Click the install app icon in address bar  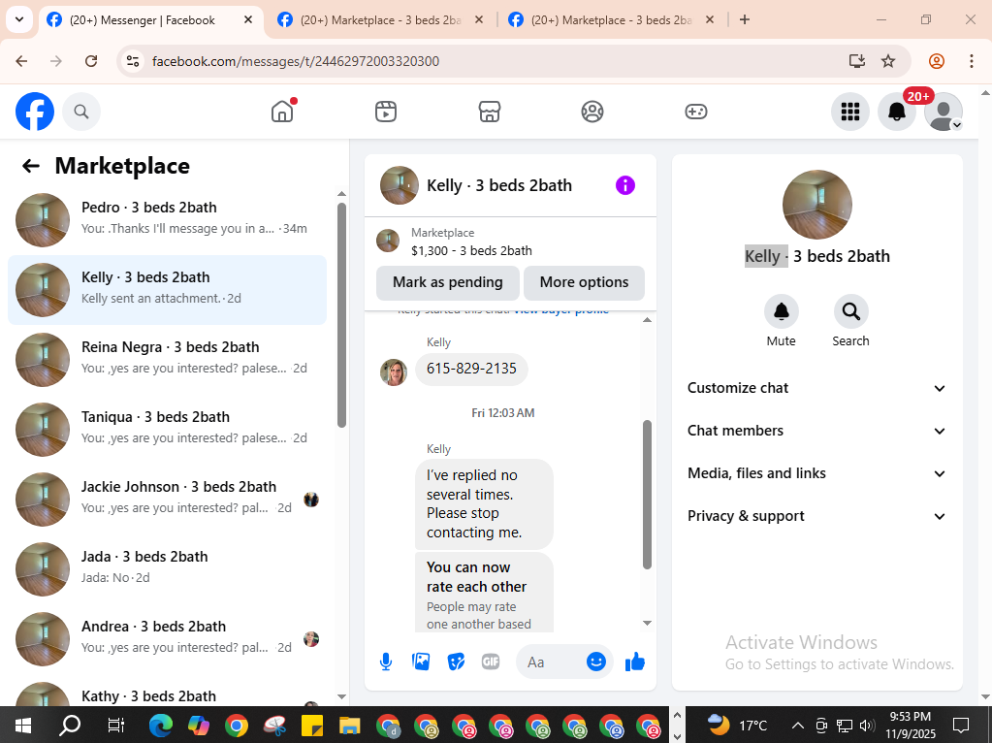click(x=856, y=61)
